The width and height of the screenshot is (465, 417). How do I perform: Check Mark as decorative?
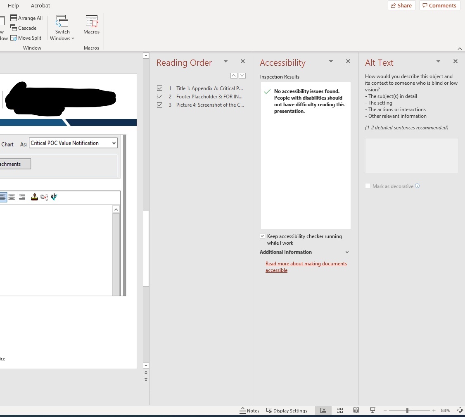tap(368, 186)
